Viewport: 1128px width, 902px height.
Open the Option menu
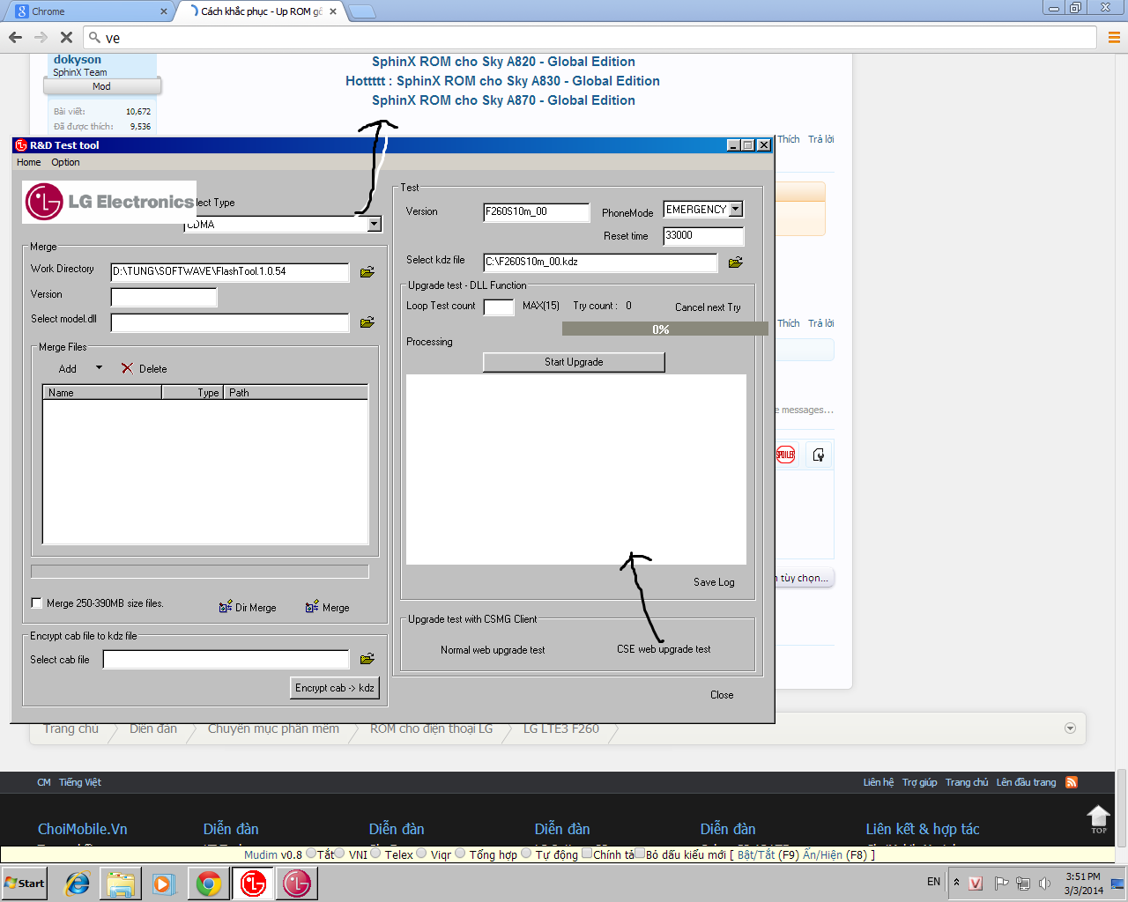65,162
